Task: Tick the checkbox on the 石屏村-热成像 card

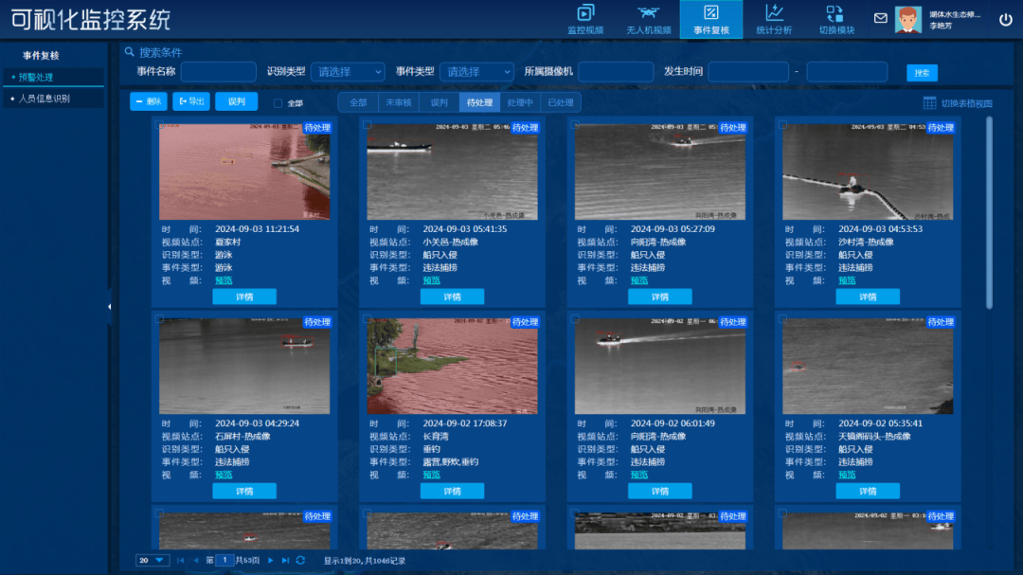Action: [x=159, y=319]
